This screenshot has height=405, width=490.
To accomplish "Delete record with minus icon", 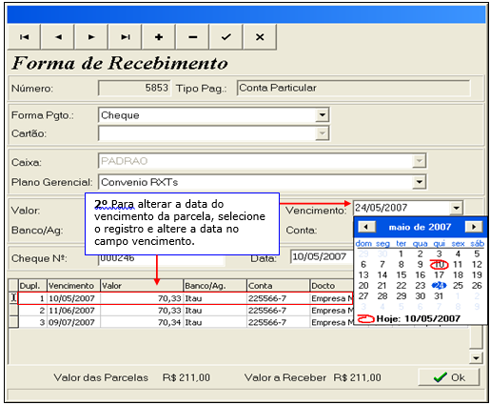I will [192, 37].
